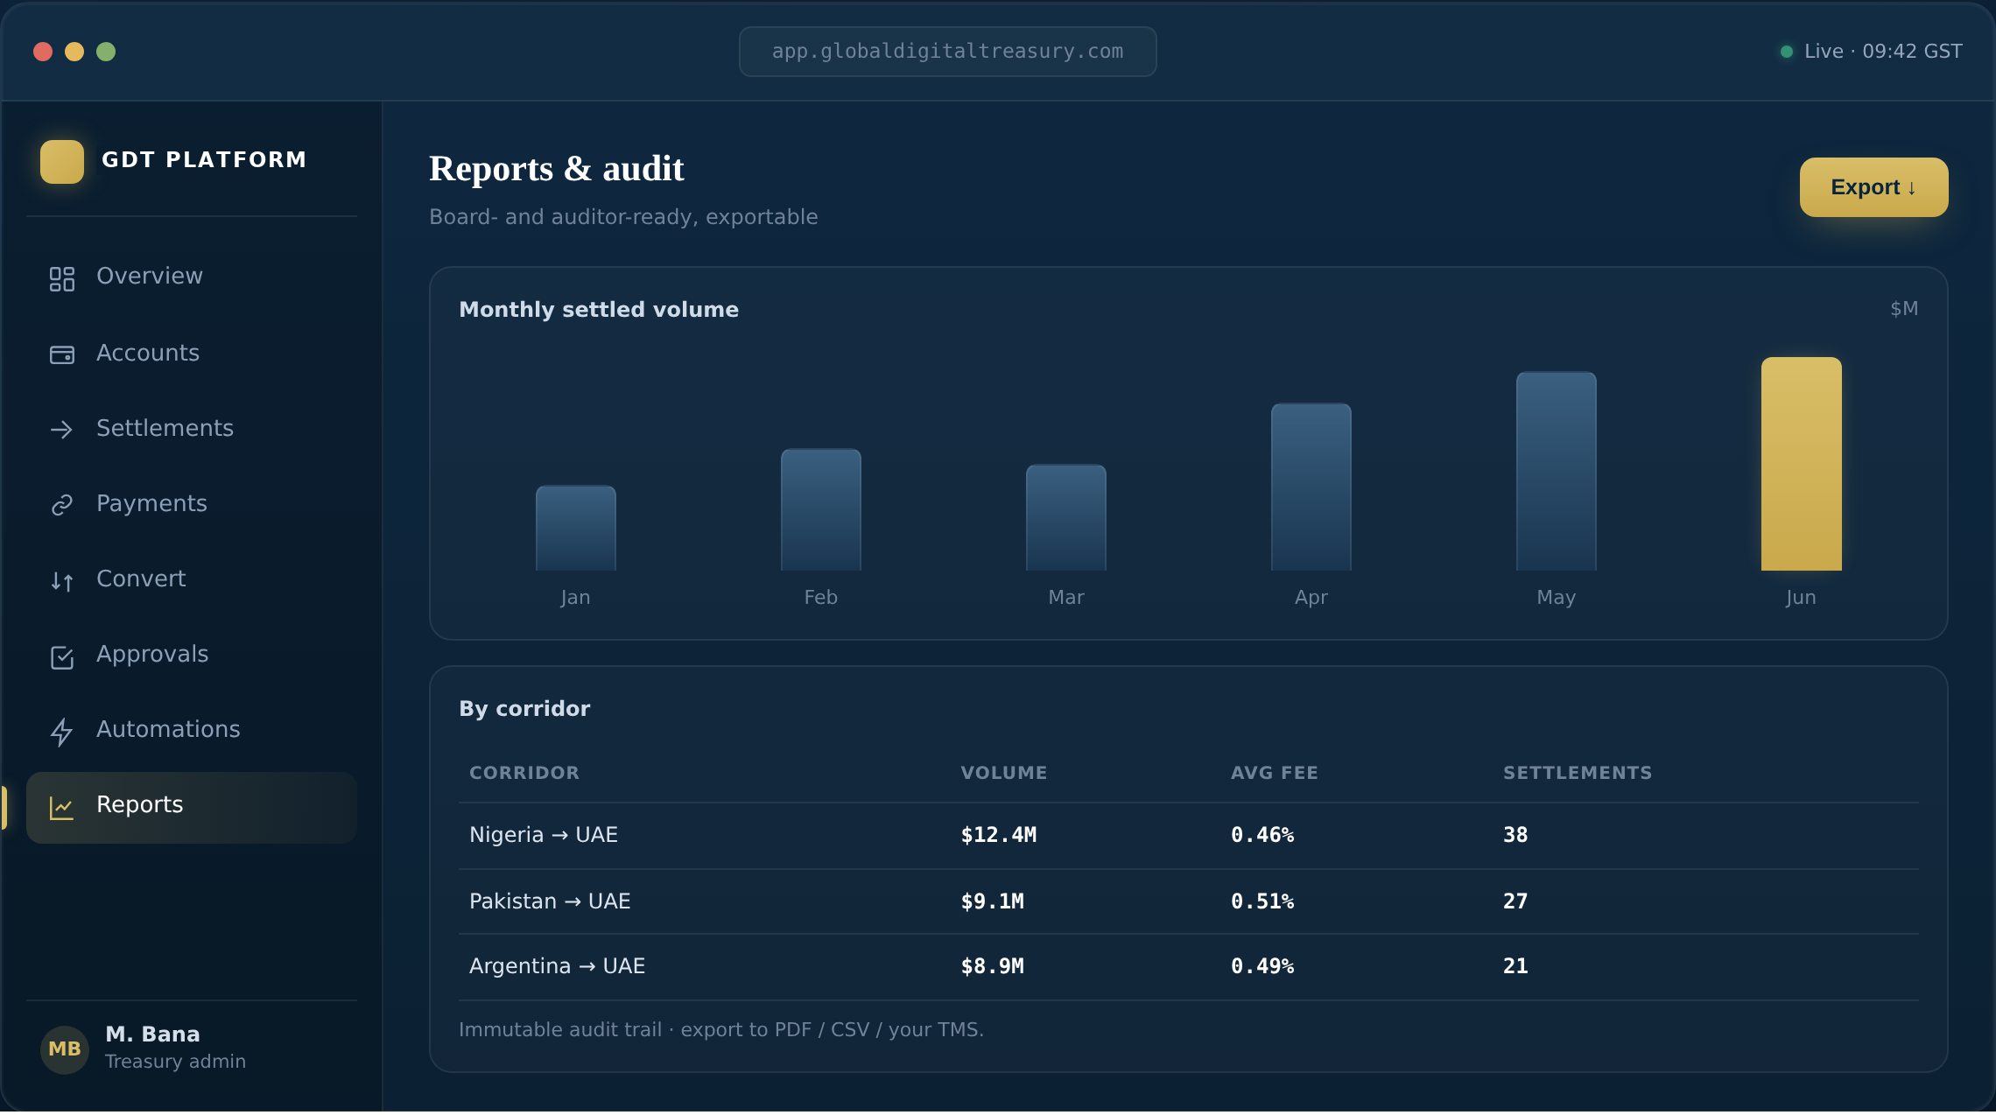Click the Immutable audit trail footnote
Viewport: 1996px width, 1115px height.
pyautogui.click(x=721, y=1030)
